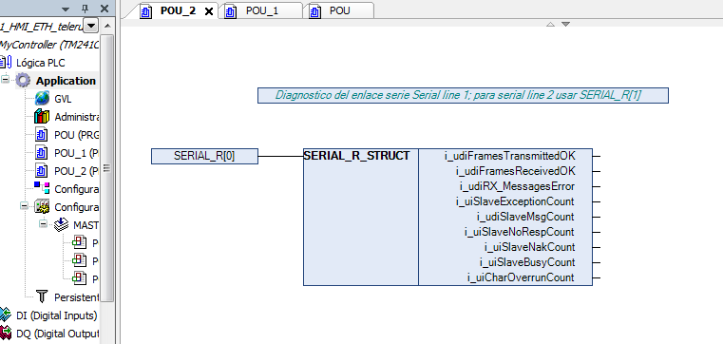Click the DQ Digital Outputs icon

point(6,333)
